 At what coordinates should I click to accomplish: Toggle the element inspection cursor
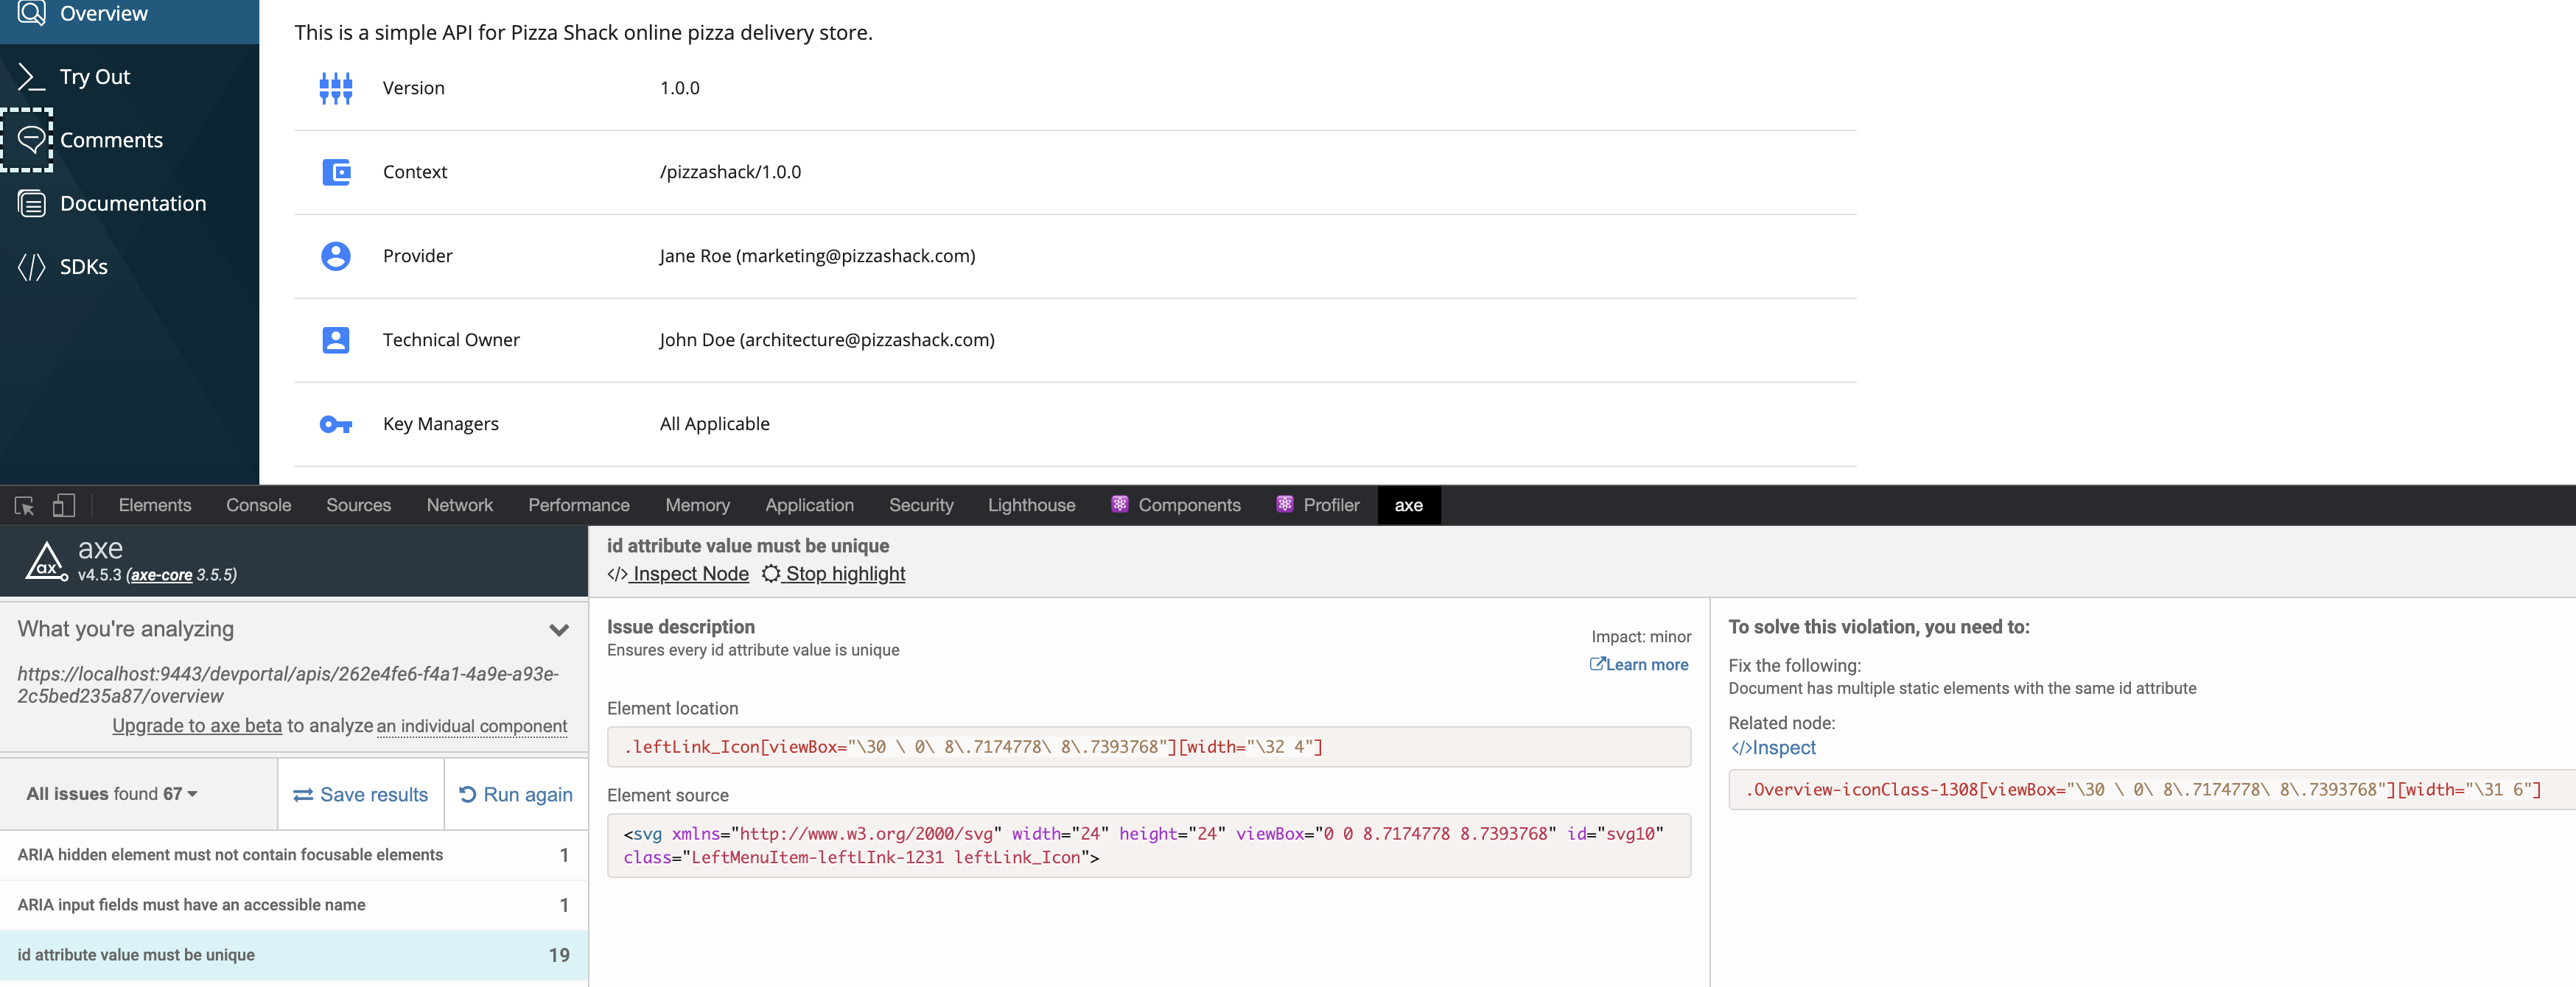(24, 505)
